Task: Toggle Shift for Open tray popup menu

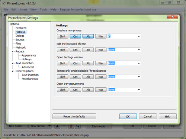Action: (62, 90)
